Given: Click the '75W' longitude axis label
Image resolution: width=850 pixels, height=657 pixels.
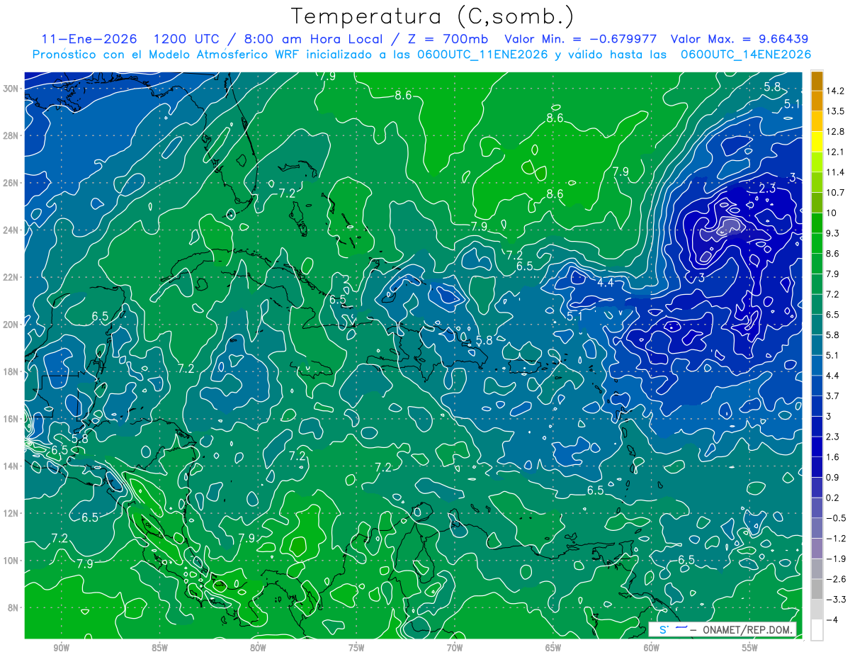Looking at the screenshot, I should point(356,648).
